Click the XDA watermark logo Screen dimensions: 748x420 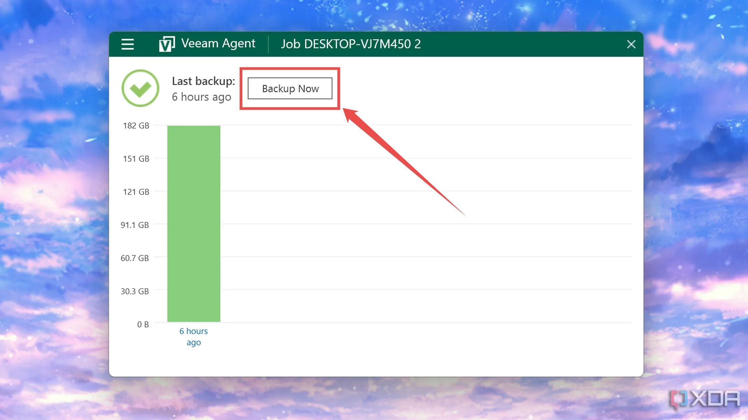pos(705,399)
